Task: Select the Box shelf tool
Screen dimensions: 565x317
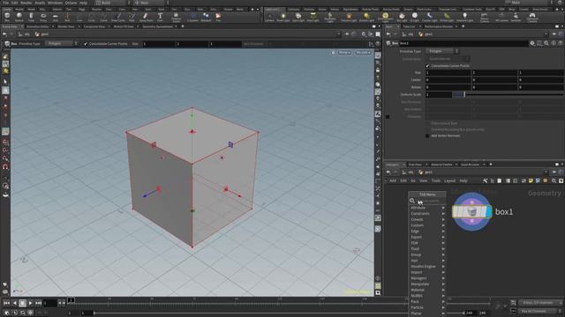Action: pos(7,17)
